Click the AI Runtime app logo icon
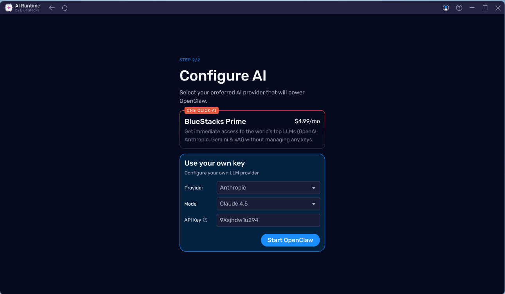The height and width of the screenshot is (294, 505). (9, 8)
